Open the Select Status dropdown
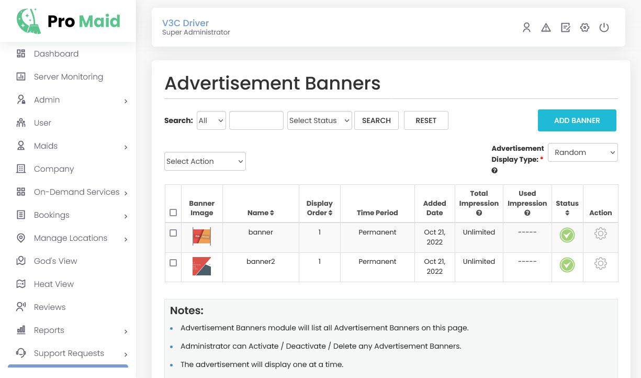Viewport: 641px width, 378px height. (x=319, y=120)
